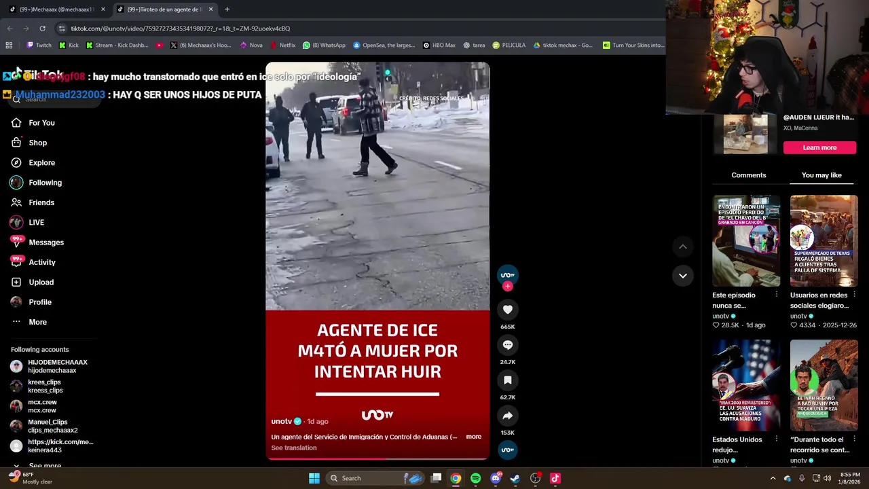Save video with the bookmark icon
The height and width of the screenshot is (489, 869).
(x=507, y=380)
